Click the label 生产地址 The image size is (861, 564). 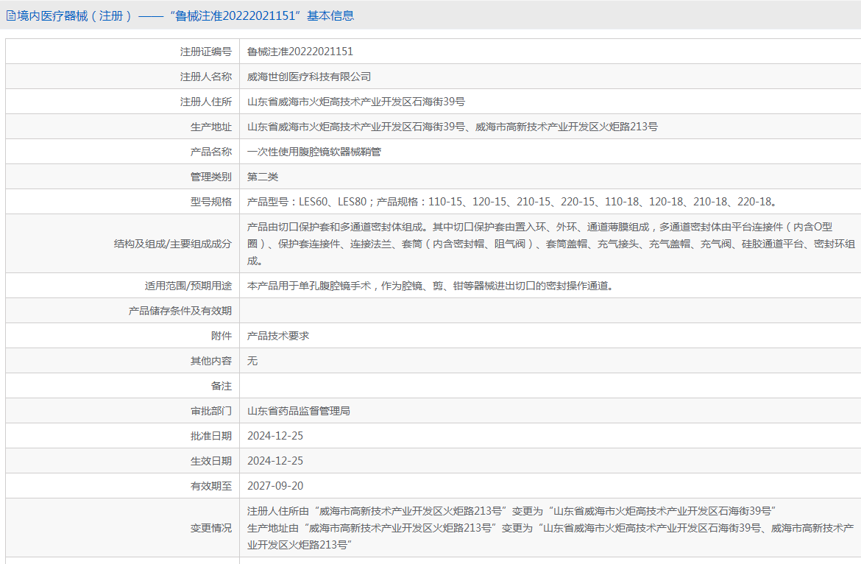(211, 127)
